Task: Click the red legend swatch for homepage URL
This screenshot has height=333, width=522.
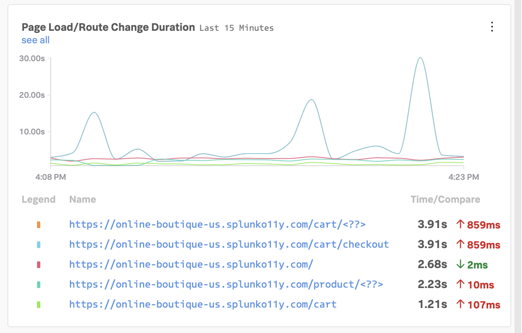Action: click(39, 265)
